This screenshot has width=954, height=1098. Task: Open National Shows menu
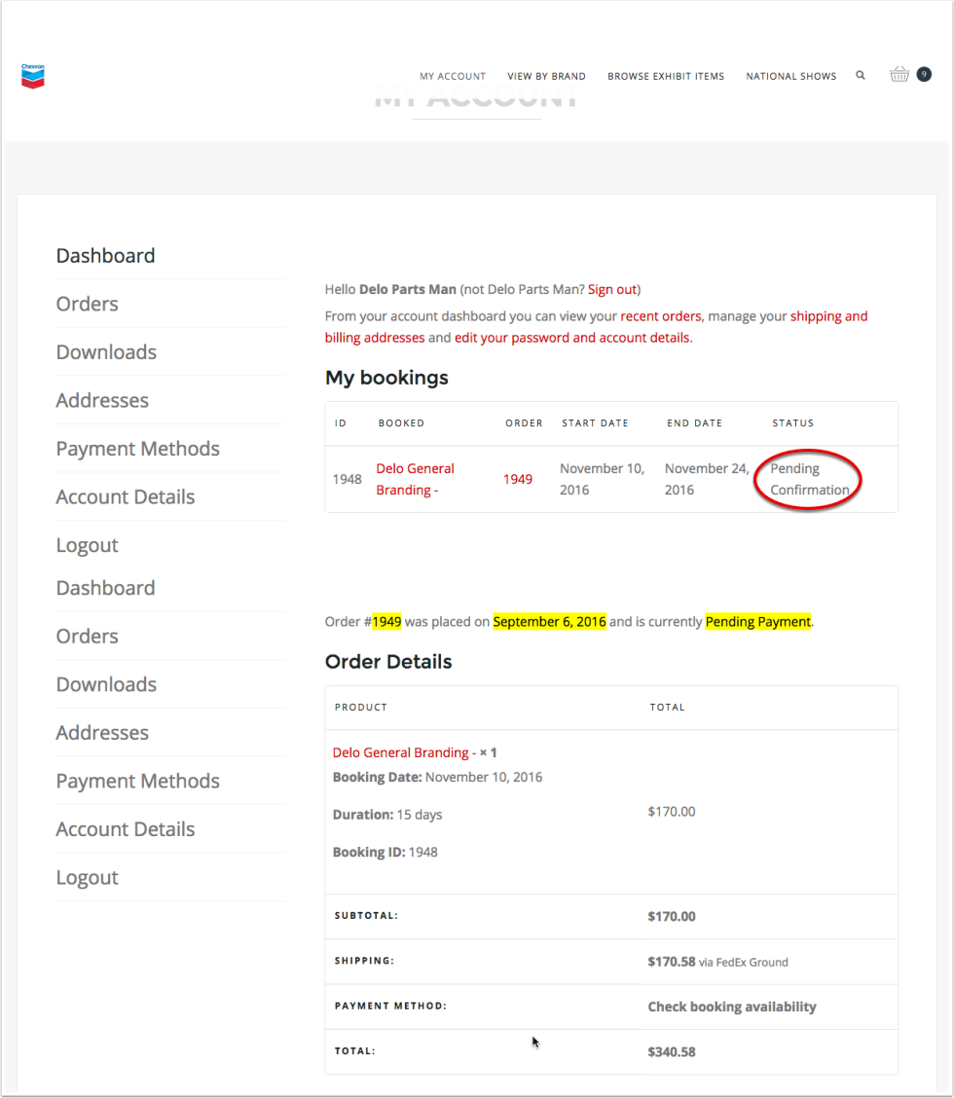click(790, 76)
